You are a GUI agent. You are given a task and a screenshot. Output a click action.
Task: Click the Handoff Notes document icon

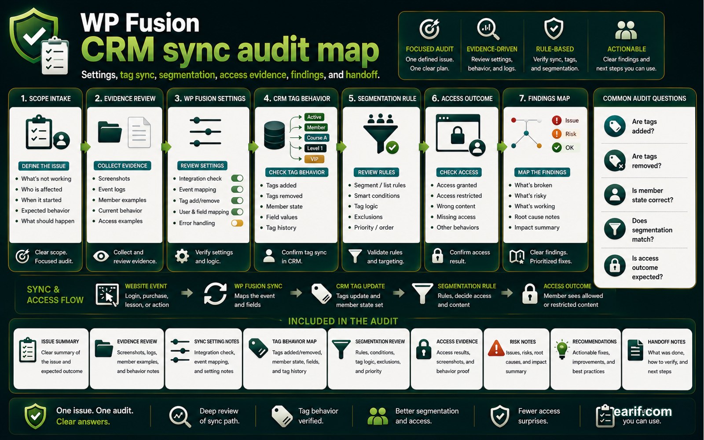pos(635,350)
